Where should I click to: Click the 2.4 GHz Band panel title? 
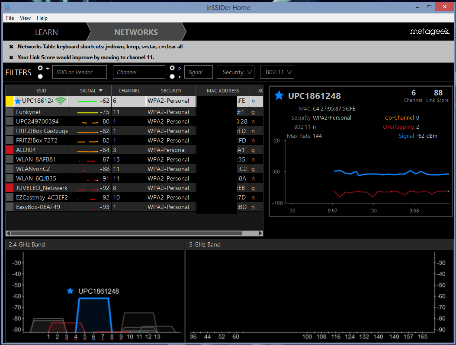(x=27, y=244)
